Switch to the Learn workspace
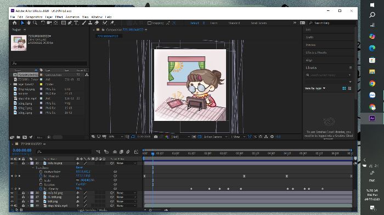 pyautogui.click(x=214, y=23)
